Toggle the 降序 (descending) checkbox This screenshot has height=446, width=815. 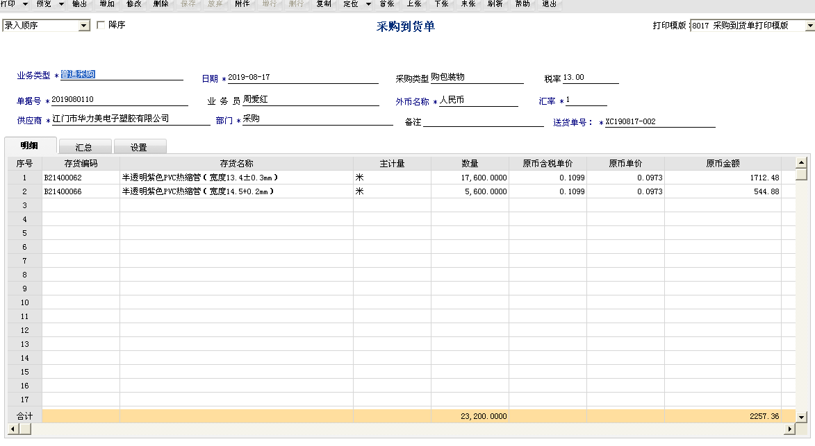[101, 25]
